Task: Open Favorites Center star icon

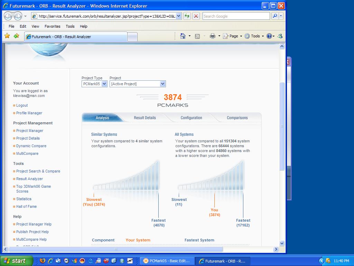Action: point(7,36)
